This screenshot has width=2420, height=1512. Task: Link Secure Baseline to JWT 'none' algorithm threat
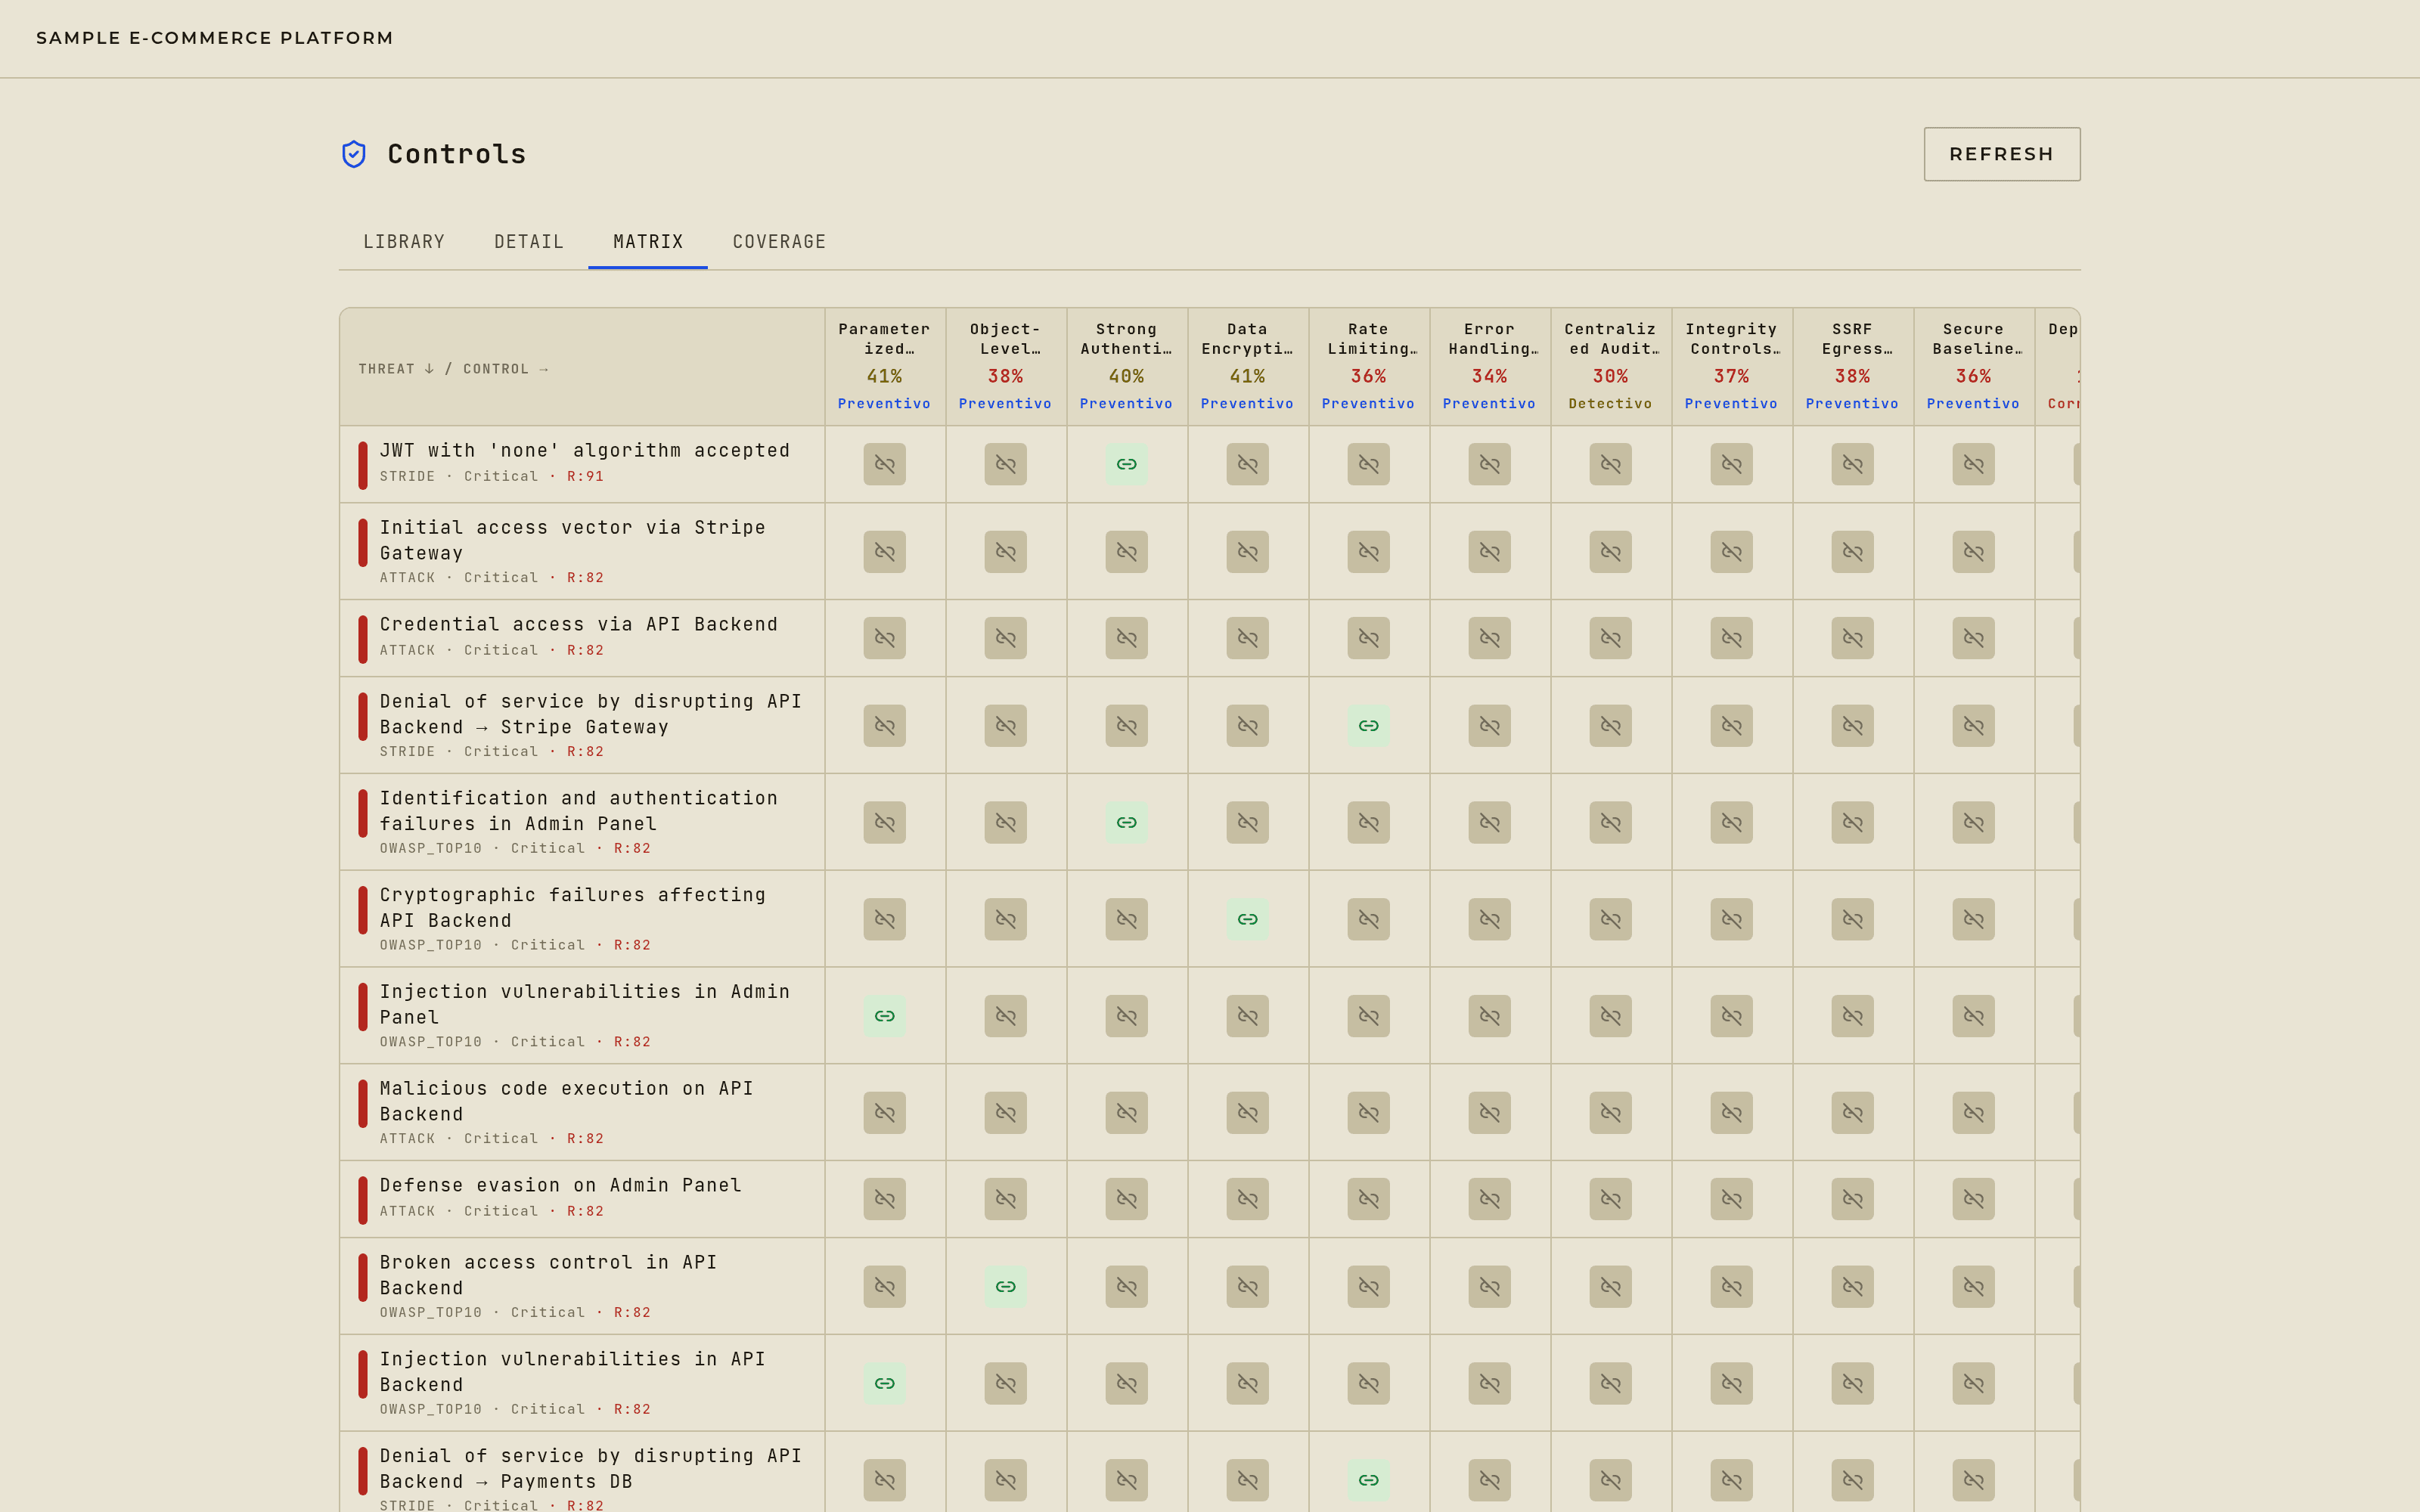tap(1973, 464)
